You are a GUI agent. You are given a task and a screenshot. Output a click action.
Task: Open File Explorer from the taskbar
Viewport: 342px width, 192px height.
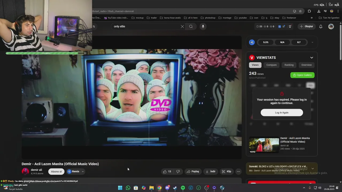point(151,188)
